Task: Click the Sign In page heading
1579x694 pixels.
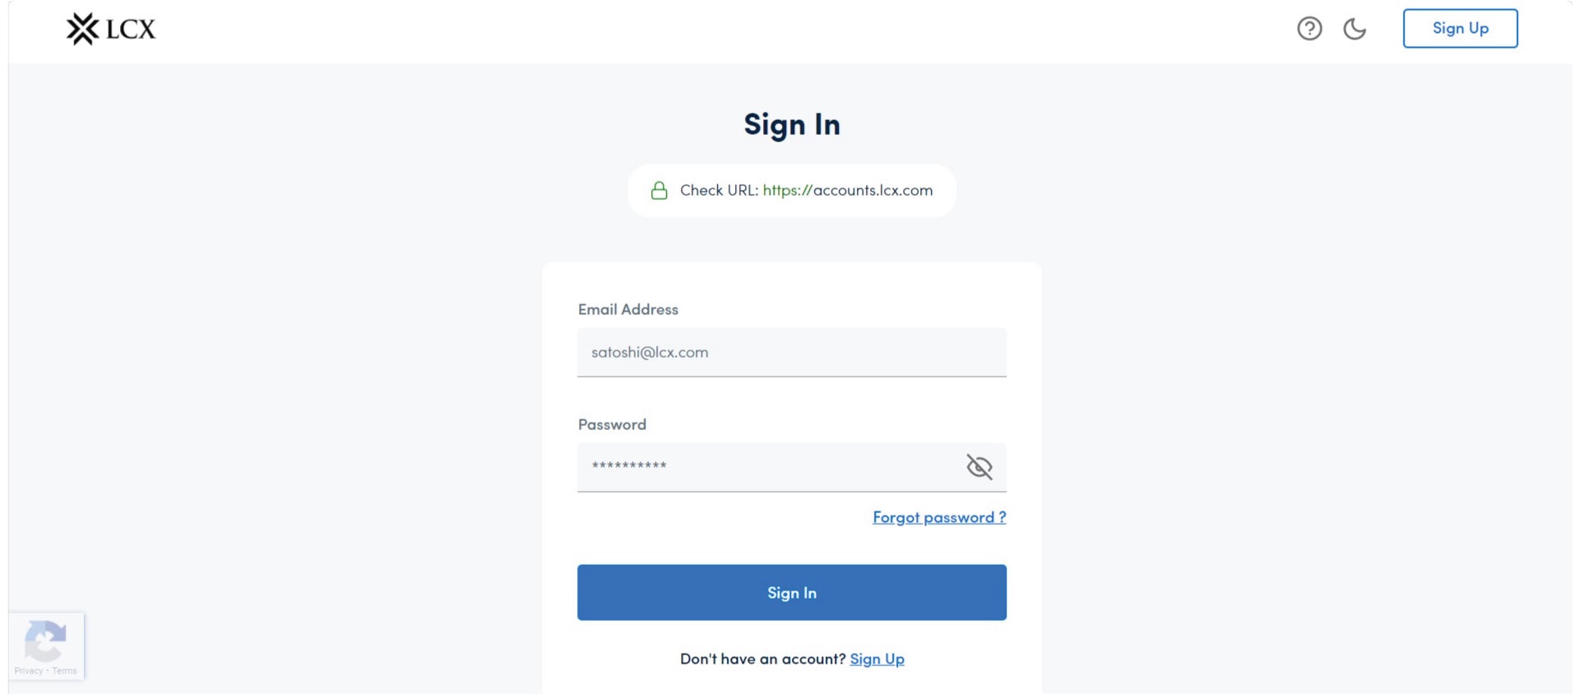Action: [x=791, y=125]
